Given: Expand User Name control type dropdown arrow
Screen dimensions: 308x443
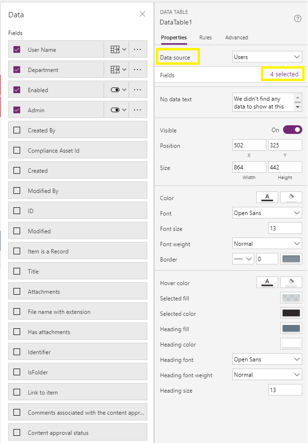Looking at the screenshot, I should [x=124, y=49].
